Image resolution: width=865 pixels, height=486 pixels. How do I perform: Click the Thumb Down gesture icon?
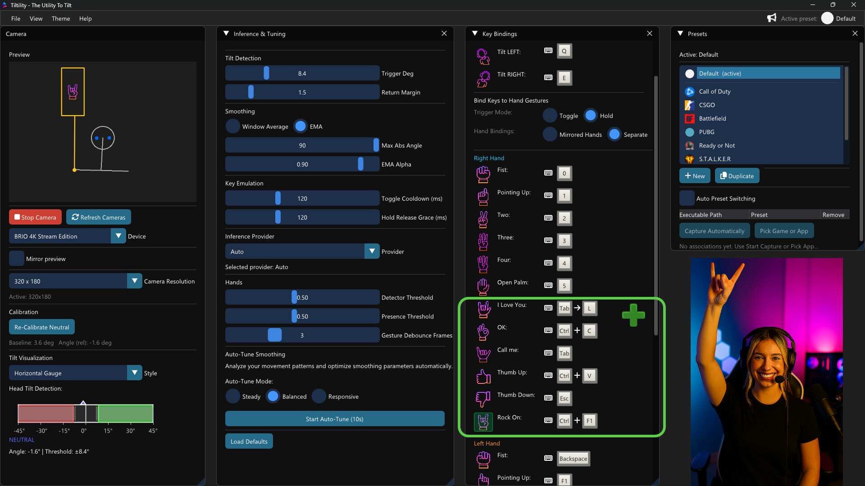click(483, 399)
